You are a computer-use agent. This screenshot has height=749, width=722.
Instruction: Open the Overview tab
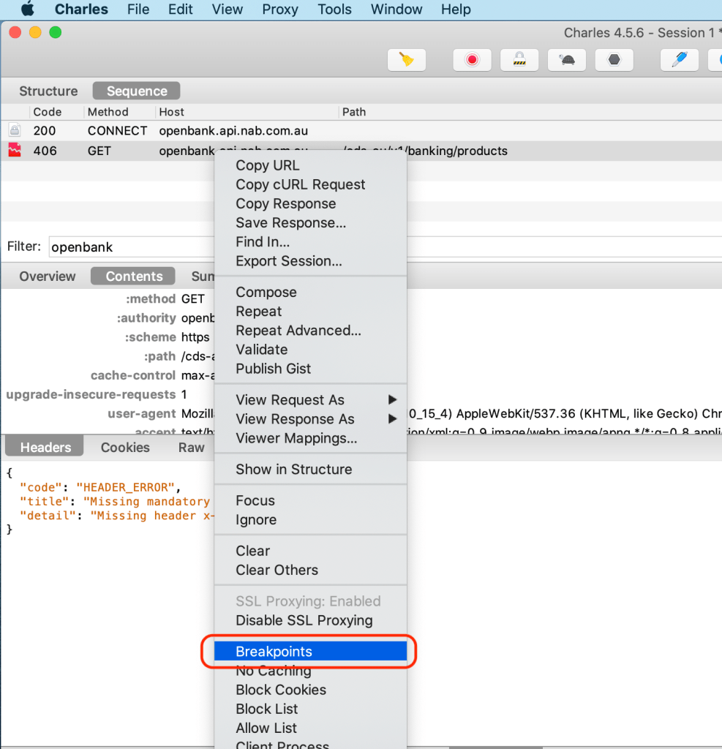[x=47, y=276]
